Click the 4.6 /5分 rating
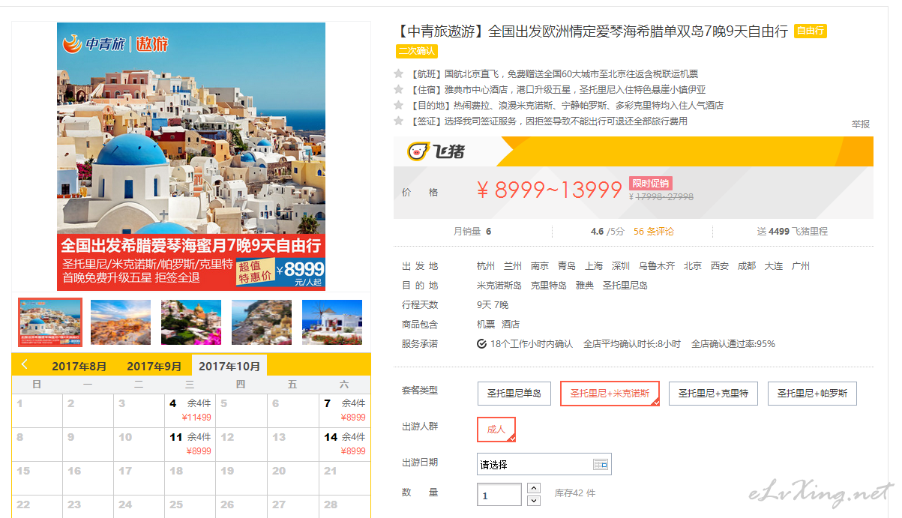902x518 pixels. pos(607,232)
